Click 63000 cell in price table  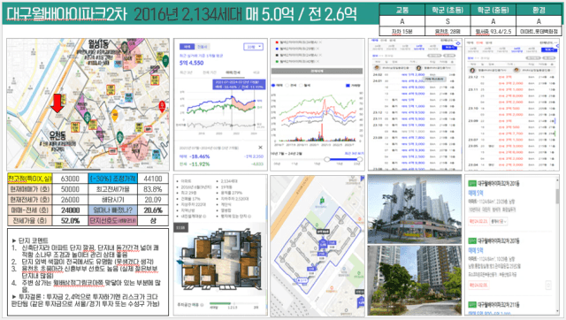70,179
